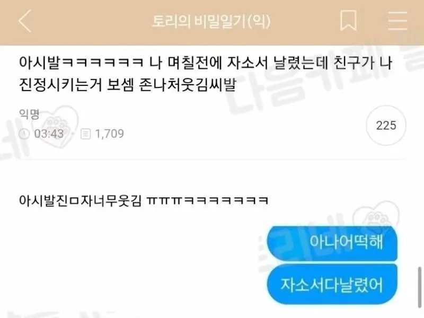Tap the post title starting with 아시발
The height and width of the screenshot is (318, 424).
click(x=206, y=74)
